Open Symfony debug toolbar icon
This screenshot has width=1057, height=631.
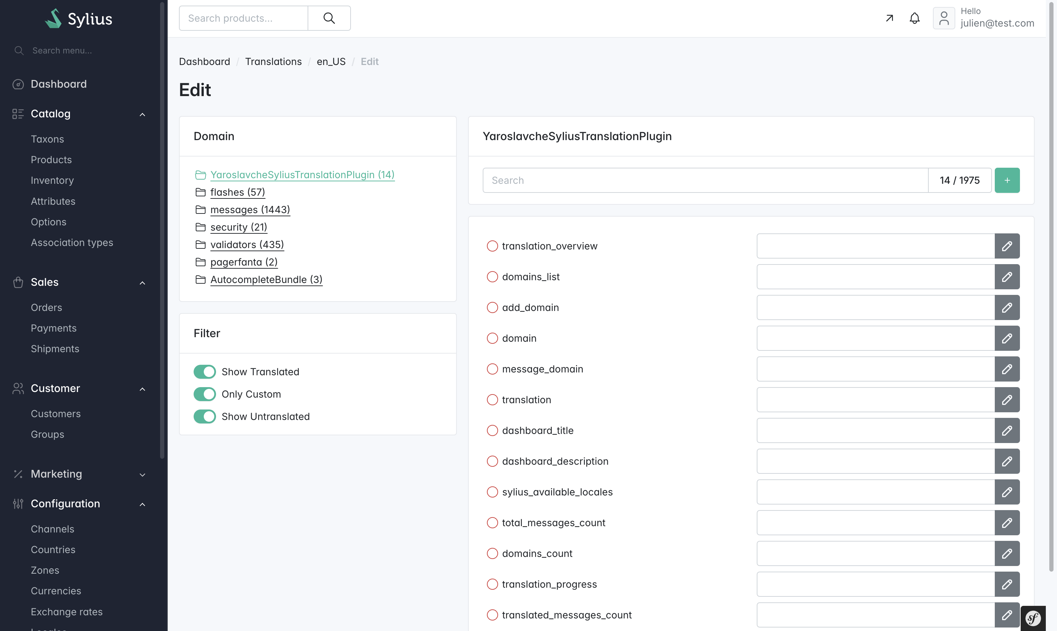[1033, 618]
